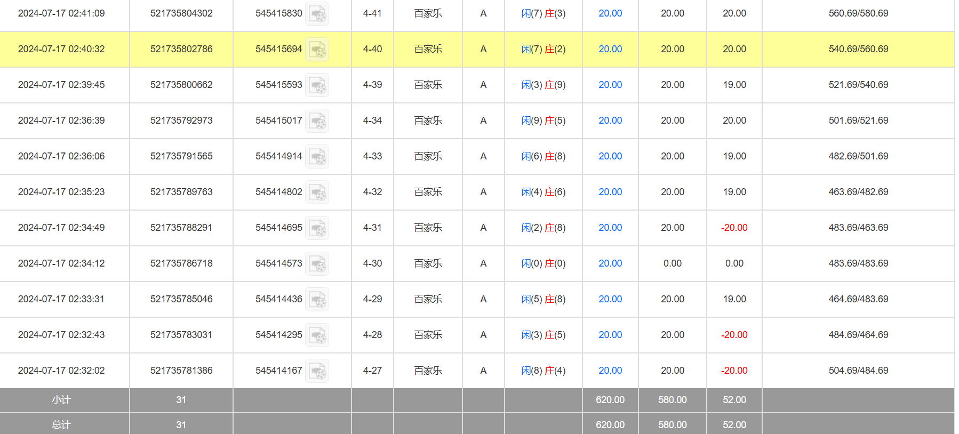Play replay for game number 545415017
The width and height of the screenshot is (959, 434).
(317, 121)
